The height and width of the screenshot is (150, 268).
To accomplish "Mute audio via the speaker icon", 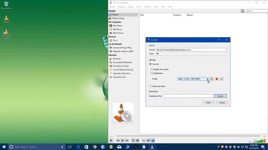I will click(x=250, y=142).
